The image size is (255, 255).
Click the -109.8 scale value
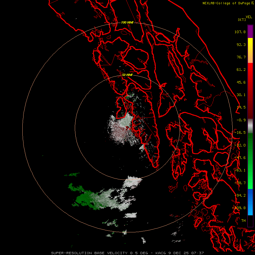239,208
